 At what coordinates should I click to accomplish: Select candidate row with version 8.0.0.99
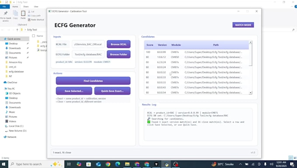coord(197,52)
